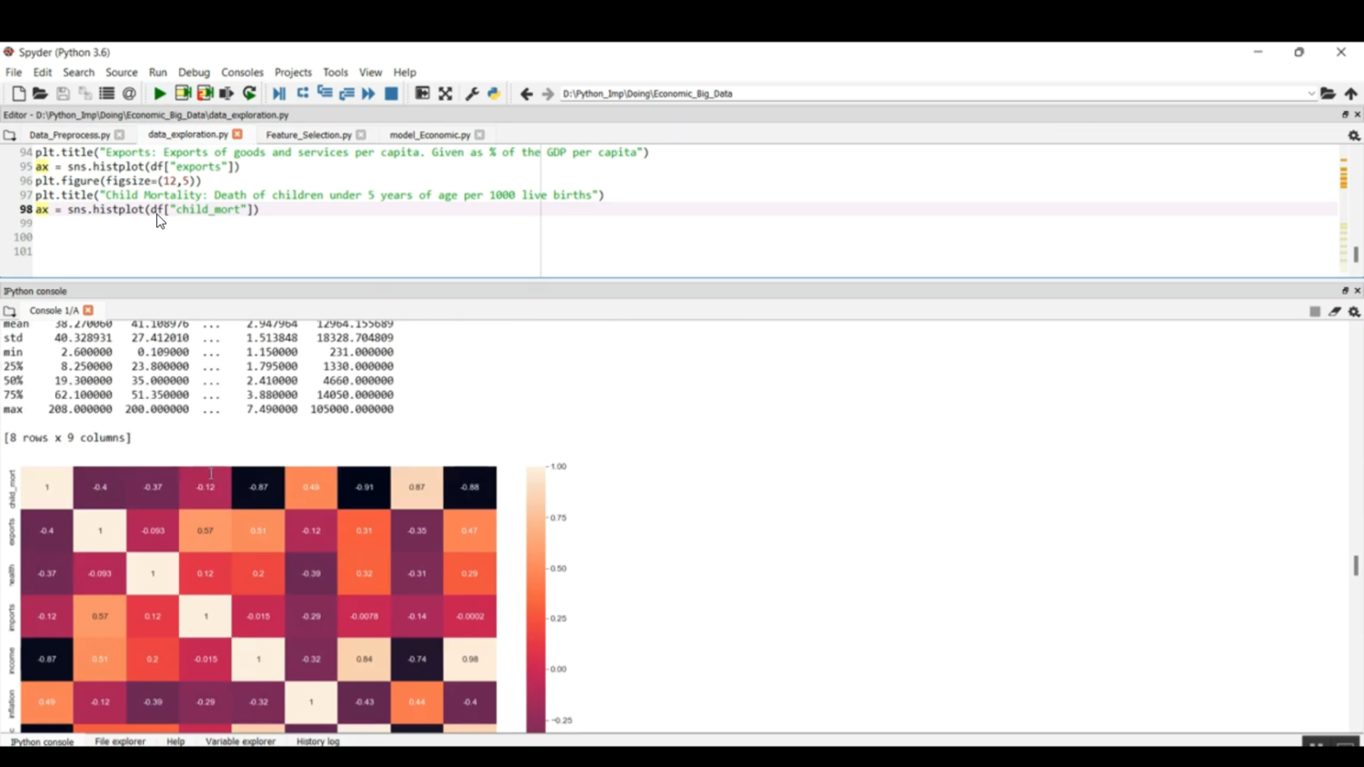Open the Python path manager icon
The width and height of the screenshot is (1364, 767).
click(494, 94)
